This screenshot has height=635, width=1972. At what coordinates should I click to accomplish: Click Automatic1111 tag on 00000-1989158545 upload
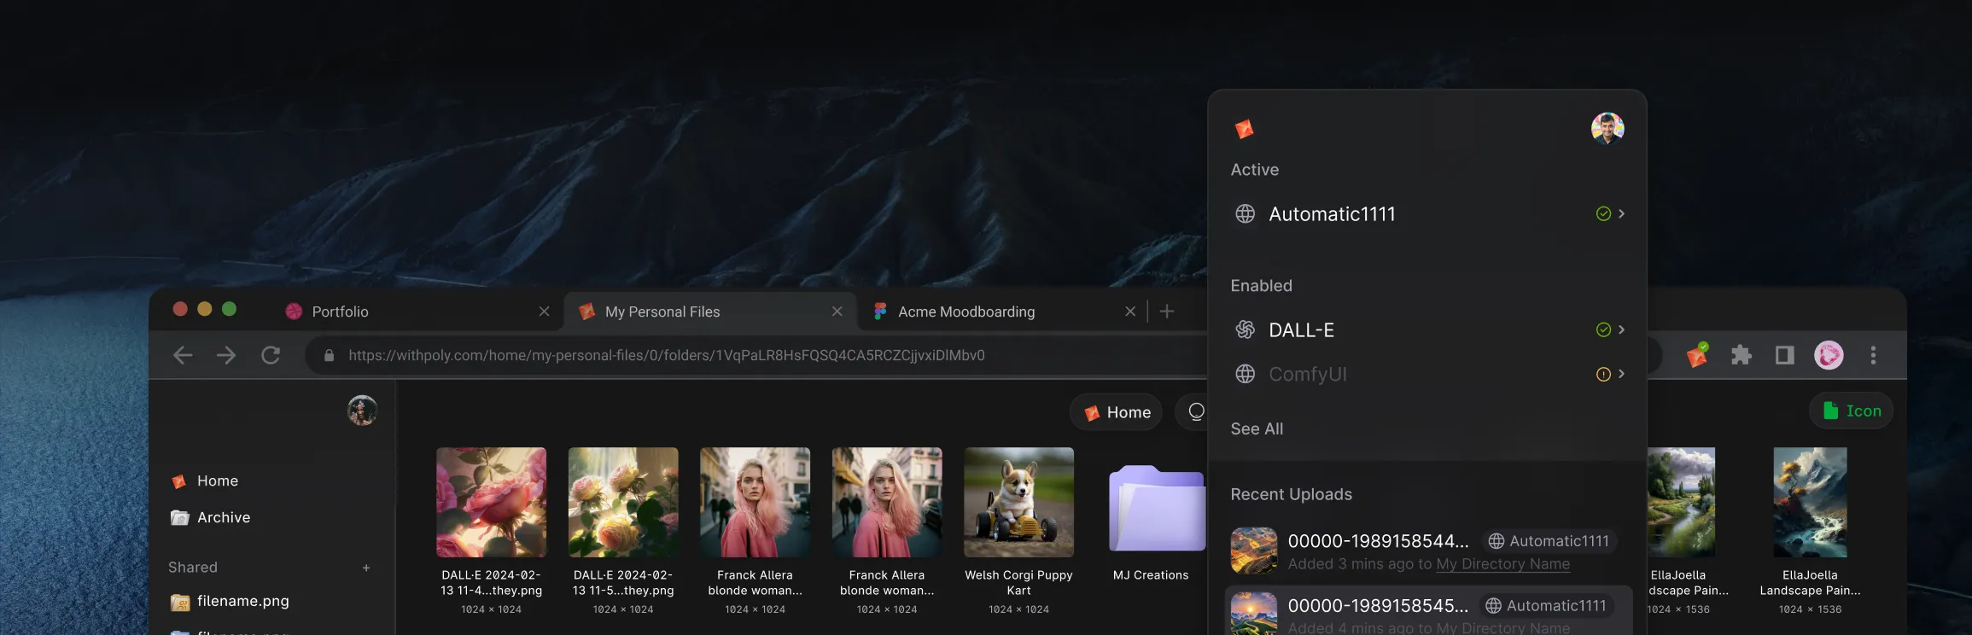pyautogui.click(x=1546, y=606)
